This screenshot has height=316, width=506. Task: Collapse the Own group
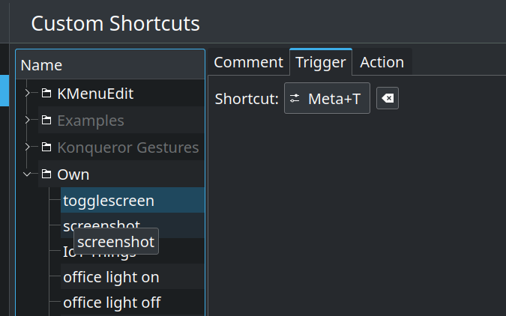click(x=27, y=174)
